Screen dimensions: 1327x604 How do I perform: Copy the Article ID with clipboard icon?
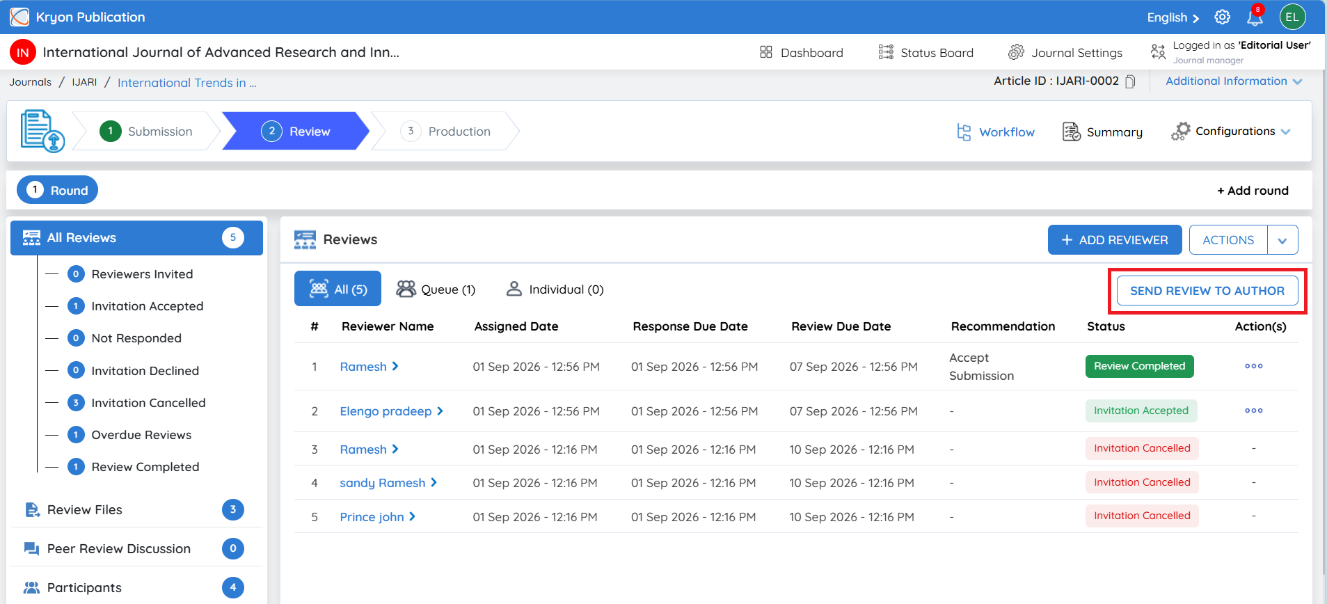[x=1130, y=81]
